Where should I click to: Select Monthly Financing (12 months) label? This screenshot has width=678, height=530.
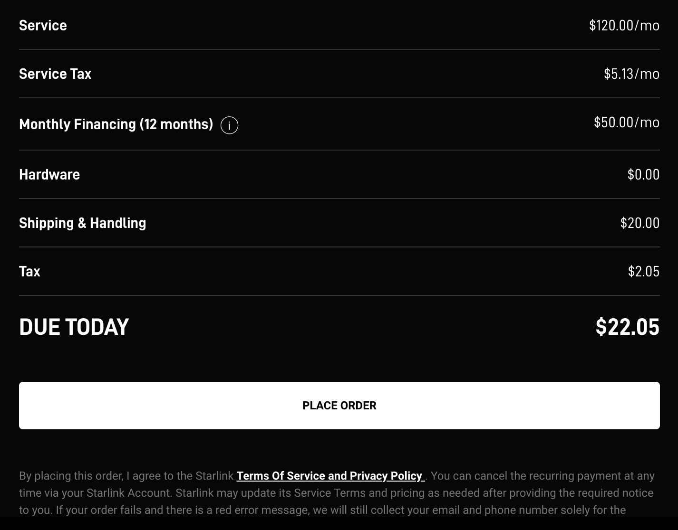click(116, 124)
